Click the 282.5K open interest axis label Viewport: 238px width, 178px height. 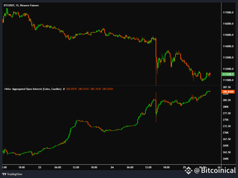[x=227, y=100]
